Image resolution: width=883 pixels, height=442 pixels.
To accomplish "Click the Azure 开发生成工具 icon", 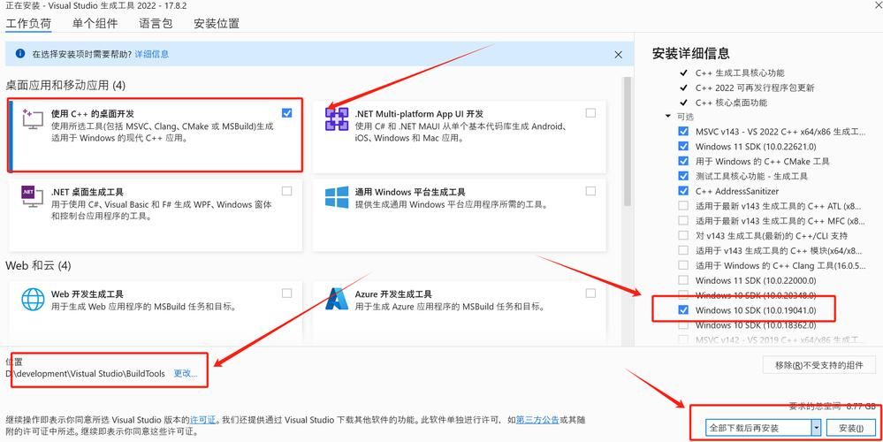I will click(x=337, y=299).
